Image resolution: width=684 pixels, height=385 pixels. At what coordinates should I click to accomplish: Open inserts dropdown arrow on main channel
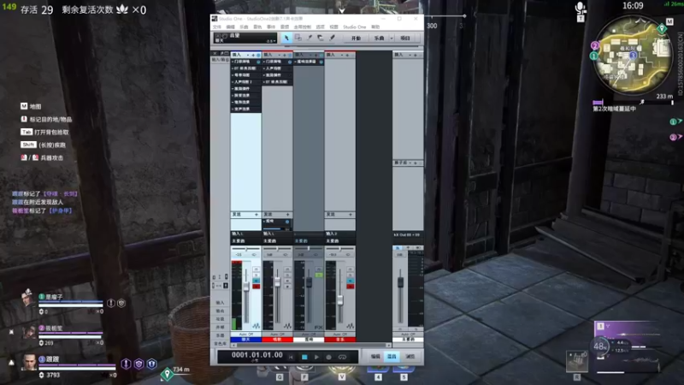(x=410, y=55)
